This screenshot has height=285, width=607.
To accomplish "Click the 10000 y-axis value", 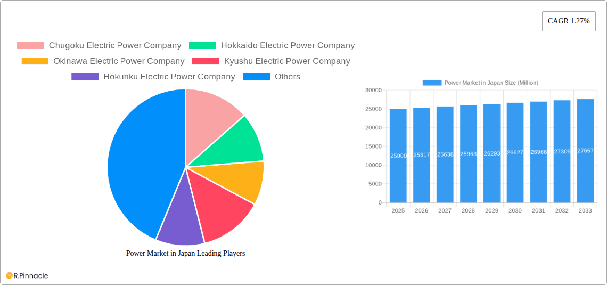I will [374, 165].
